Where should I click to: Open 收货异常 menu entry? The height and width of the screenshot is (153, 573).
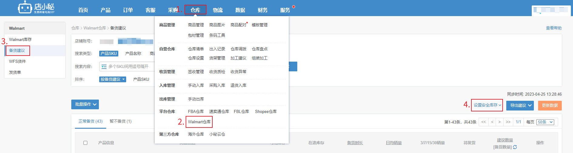pos(238,72)
